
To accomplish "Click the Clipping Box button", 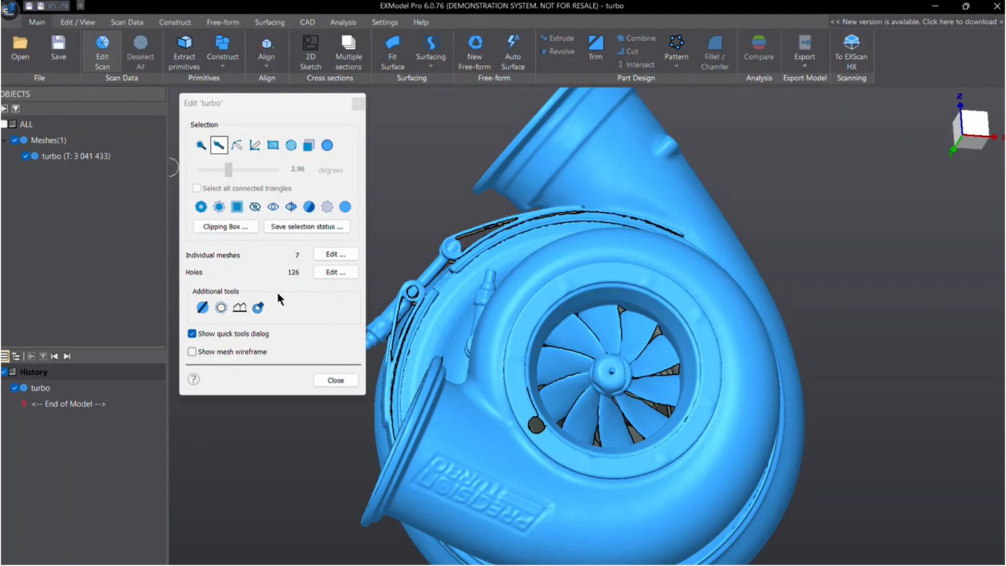I will [225, 227].
